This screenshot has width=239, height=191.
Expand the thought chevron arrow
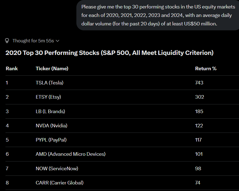coord(57,41)
